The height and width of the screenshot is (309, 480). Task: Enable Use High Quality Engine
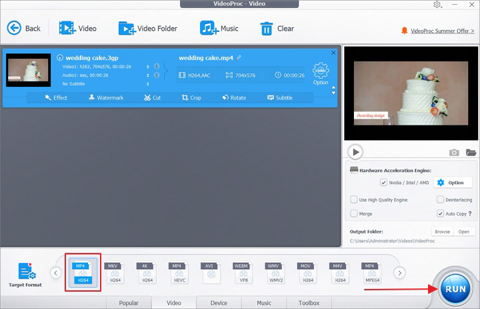[x=353, y=200]
